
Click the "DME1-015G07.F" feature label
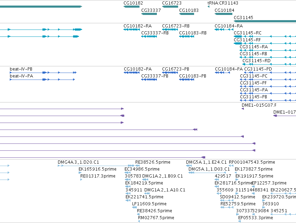(259, 105)
